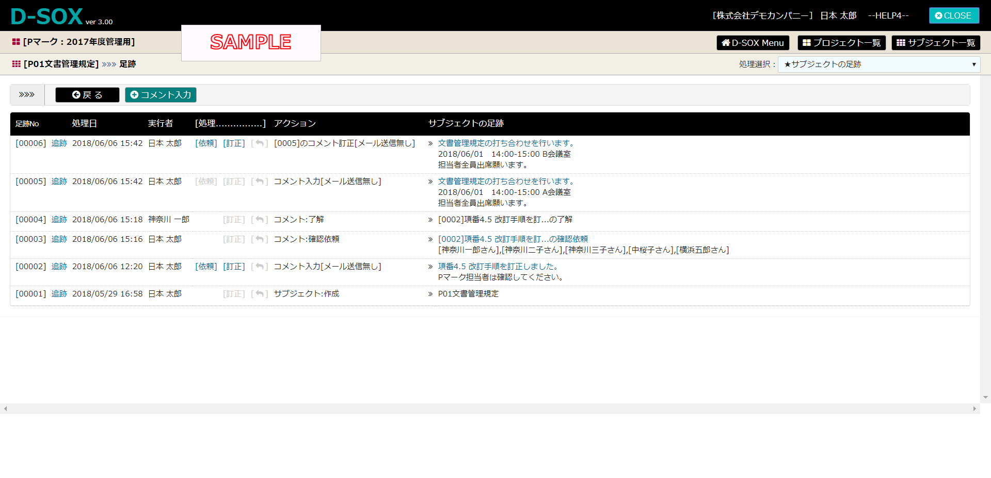991x478 pixels.
Task: Open [0002]項番4.5 ...の確認依頼 link
Action: pos(513,239)
